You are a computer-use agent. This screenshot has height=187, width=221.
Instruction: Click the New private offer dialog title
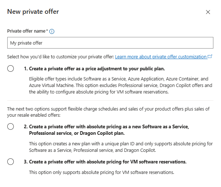click(33, 12)
